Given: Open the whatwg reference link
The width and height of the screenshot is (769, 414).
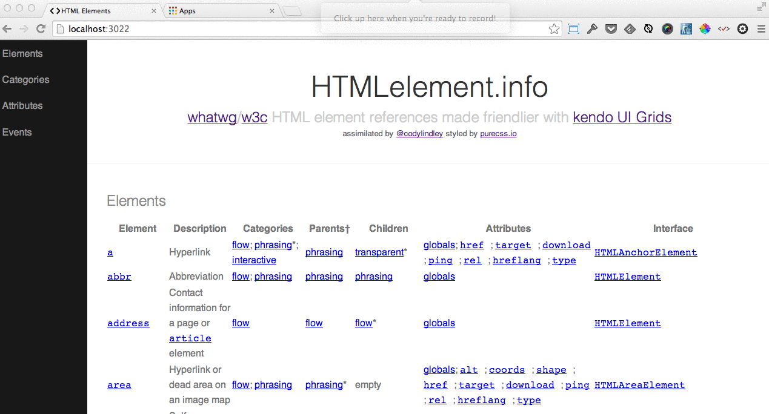Looking at the screenshot, I should pyautogui.click(x=212, y=117).
